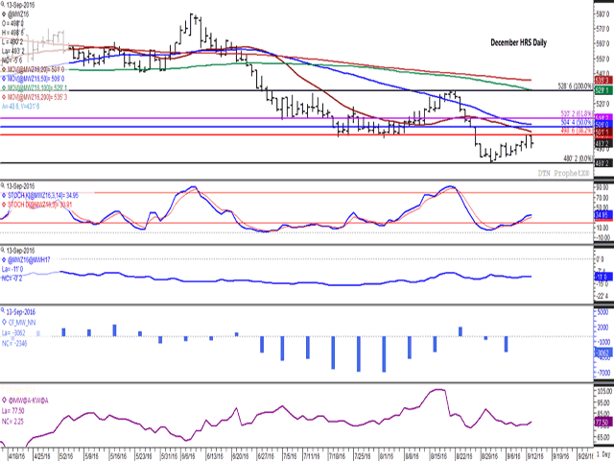Click the magnifier icon in the @MWZ16@MWH17 spread pane
Screen dimensions: 614x461
click(3, 250)
